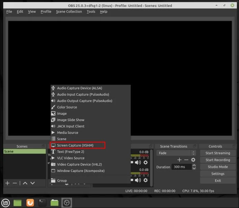The height and width of the screenshot is (208, 239).
Task: Click the 300 ms Duration field
Action: point(182,167)
